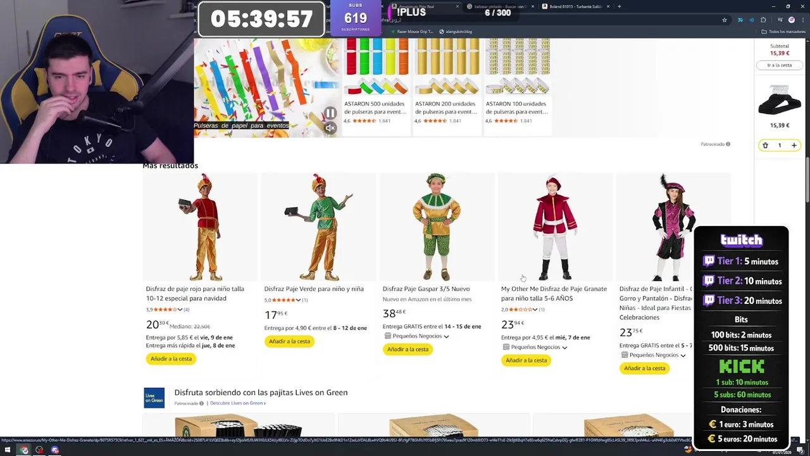
Task: Add Disfraz de paje rojo to cart
Action: pyautogui.click(x=171, y=359)
